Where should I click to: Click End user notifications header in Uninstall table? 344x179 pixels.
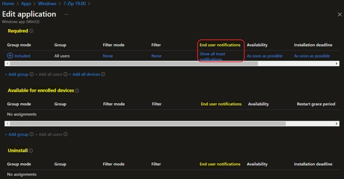coord(220,164)
